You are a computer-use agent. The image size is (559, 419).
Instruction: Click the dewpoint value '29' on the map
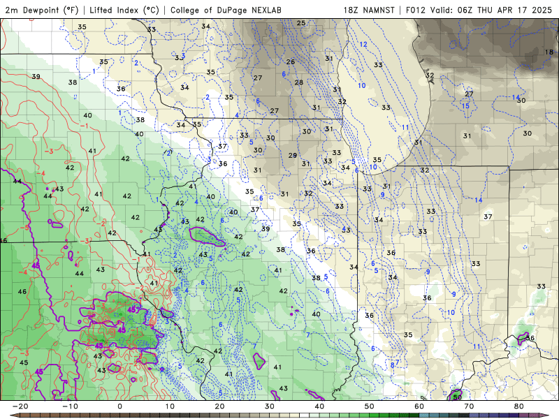[293, 155]
